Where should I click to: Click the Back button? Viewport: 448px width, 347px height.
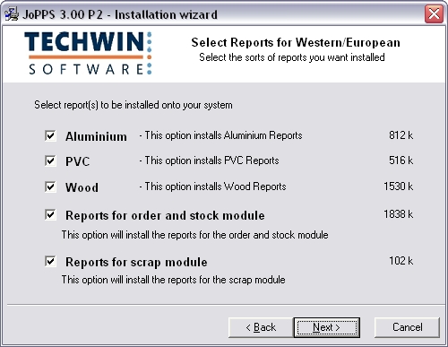click(261, 327)
